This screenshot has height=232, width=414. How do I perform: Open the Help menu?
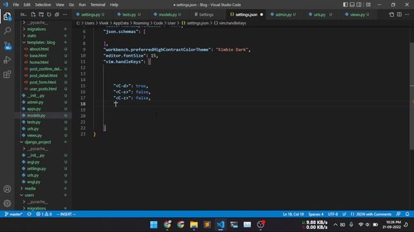click(x=114, y=5)
